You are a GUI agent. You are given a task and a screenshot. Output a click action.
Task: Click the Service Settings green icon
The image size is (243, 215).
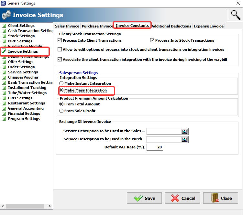[4, 72]
